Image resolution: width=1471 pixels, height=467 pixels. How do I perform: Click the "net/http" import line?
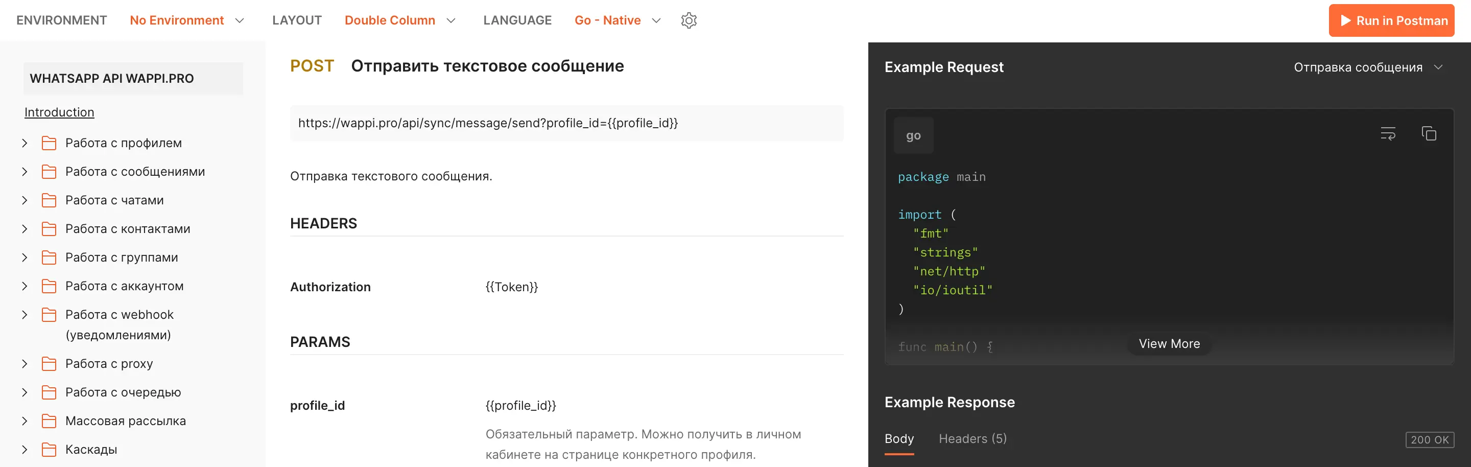(x=948, y=271)
